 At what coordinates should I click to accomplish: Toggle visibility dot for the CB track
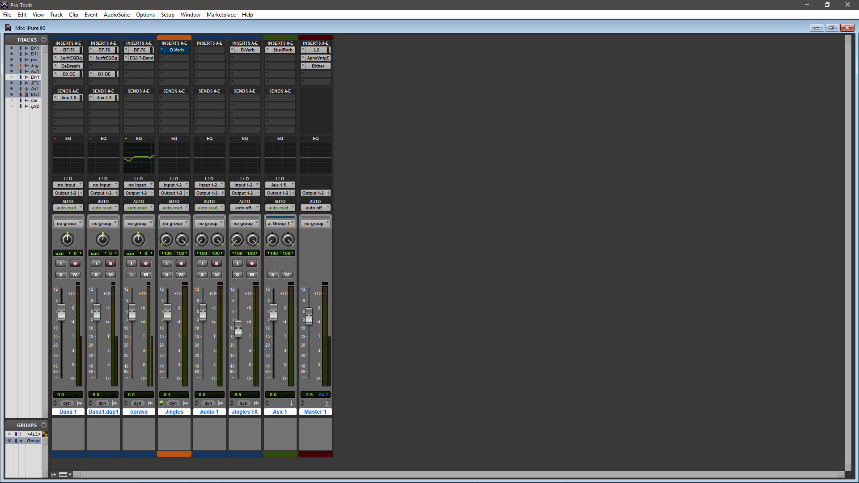click(12, 101)
